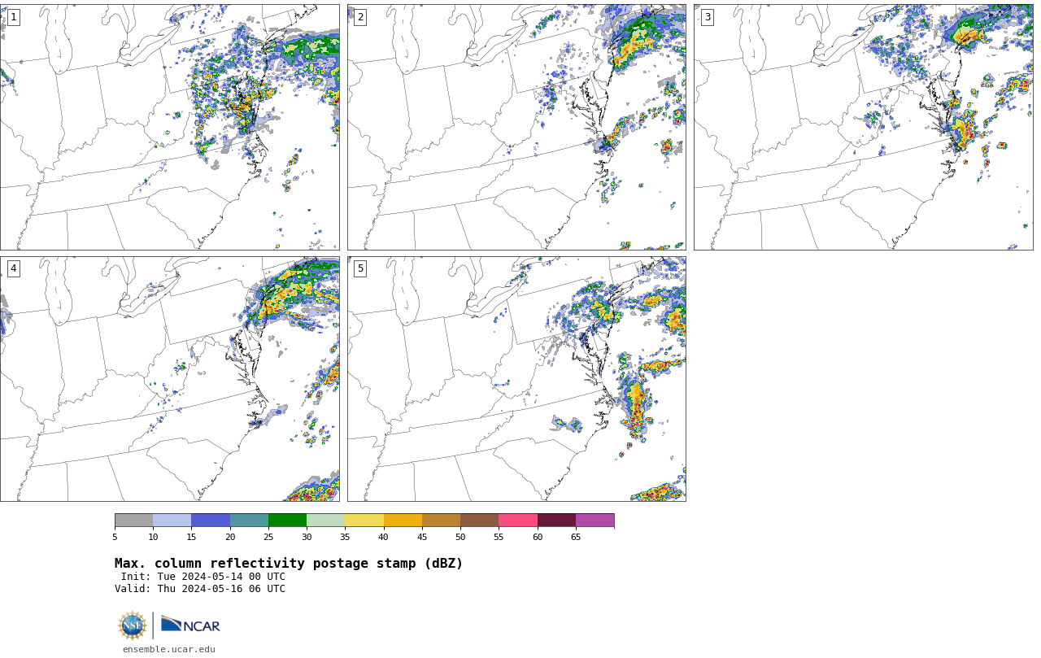Open ensemble member 4 reflectivity map
Image resolution: width=1041 pixels, height=658 pixels.
pyautogui.click(x=169, y=379)
